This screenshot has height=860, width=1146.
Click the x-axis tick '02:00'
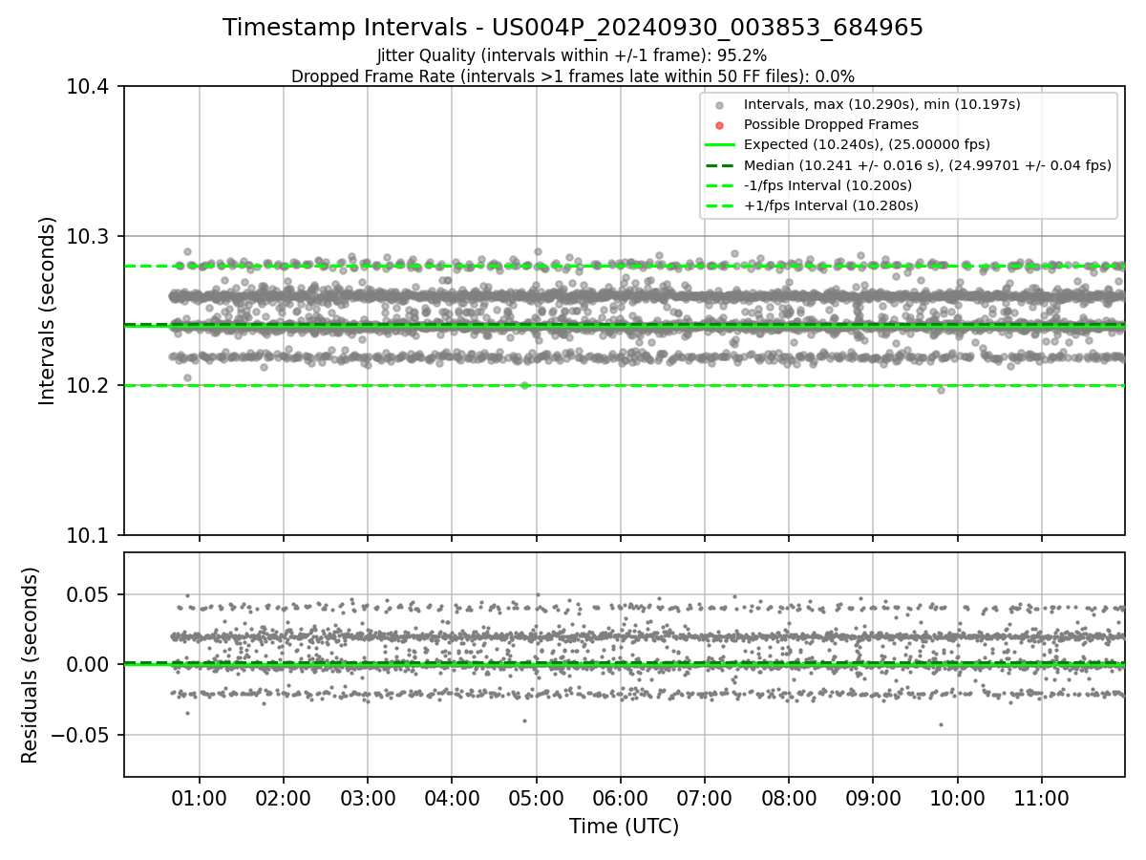(x=284, y=798)
